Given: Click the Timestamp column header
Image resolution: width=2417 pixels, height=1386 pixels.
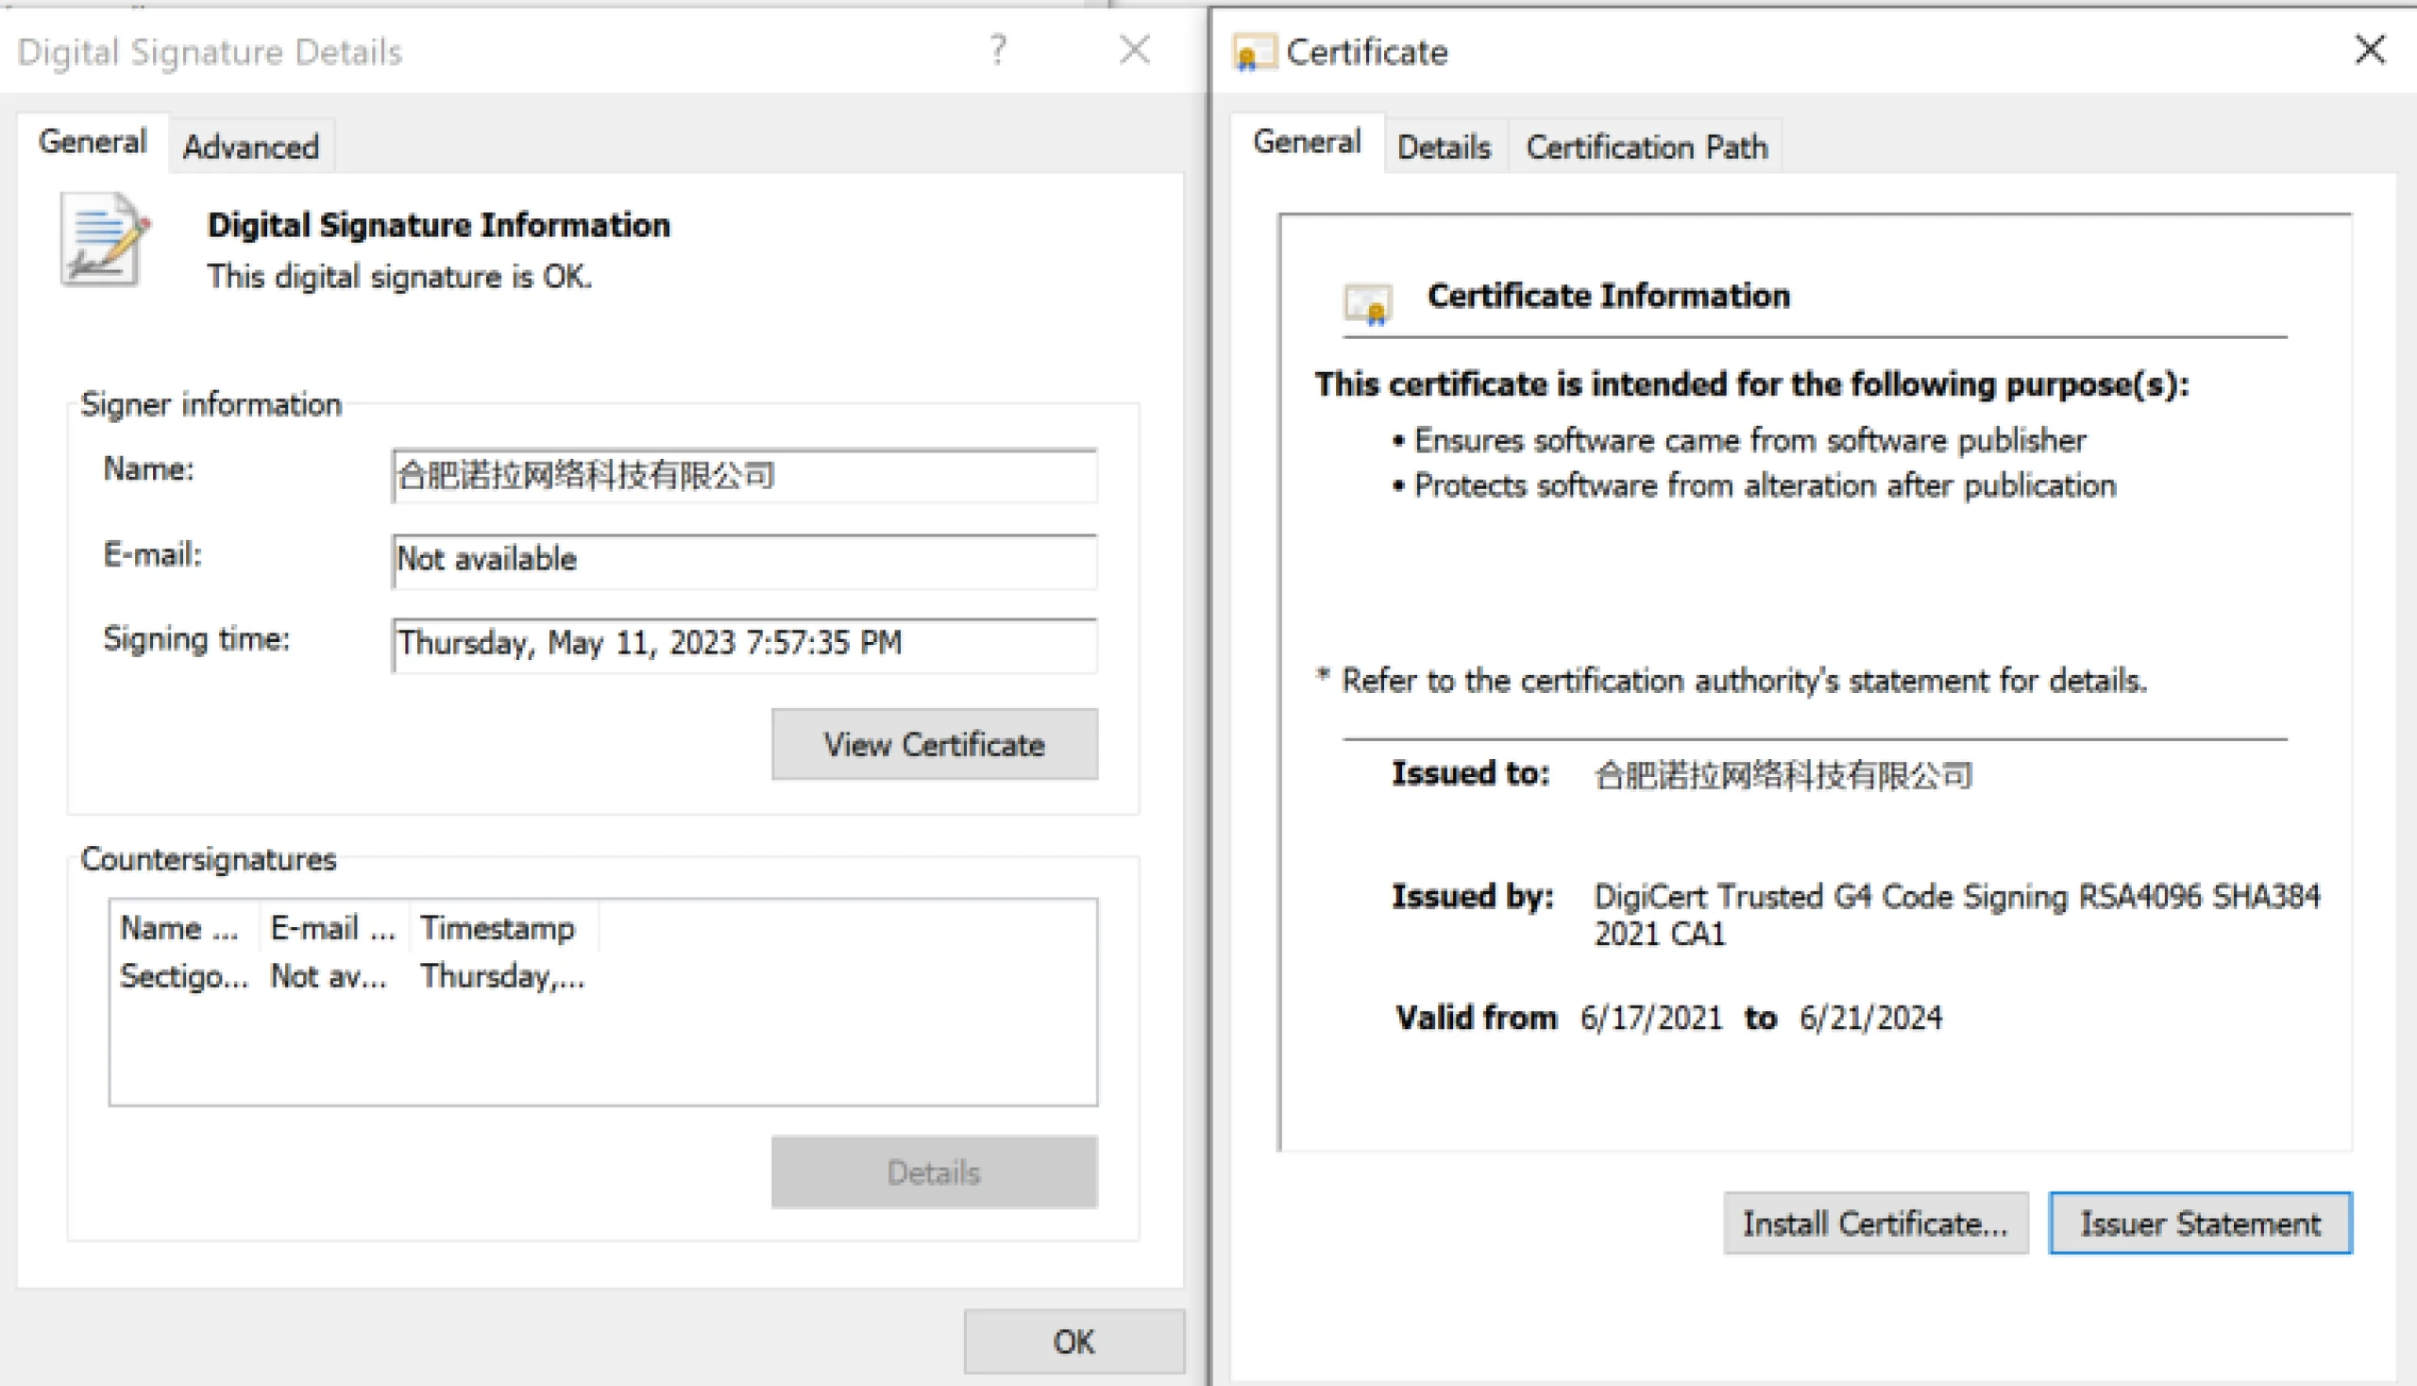Looking at the screenshot, I should tap(504, 928).
